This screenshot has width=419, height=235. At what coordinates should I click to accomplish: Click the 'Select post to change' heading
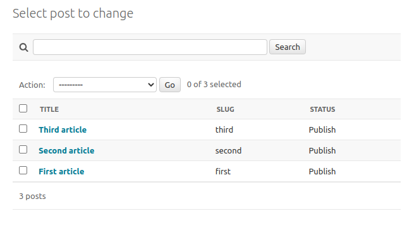tap(73, 13)
